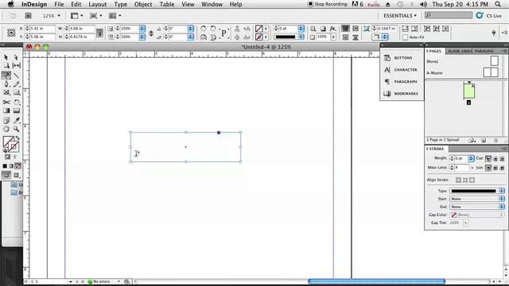Click the Stroke panel title tab
Image resolution: width=509 pixels, height=286 pixels.
pos(436,149)
